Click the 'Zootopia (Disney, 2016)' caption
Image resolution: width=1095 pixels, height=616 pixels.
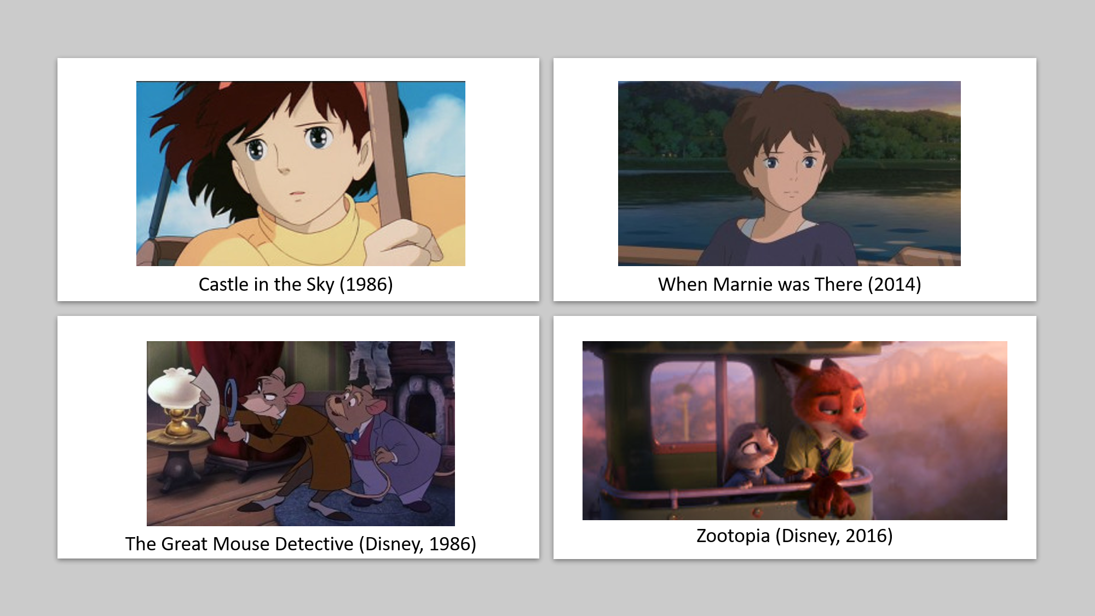click(794, 536)
